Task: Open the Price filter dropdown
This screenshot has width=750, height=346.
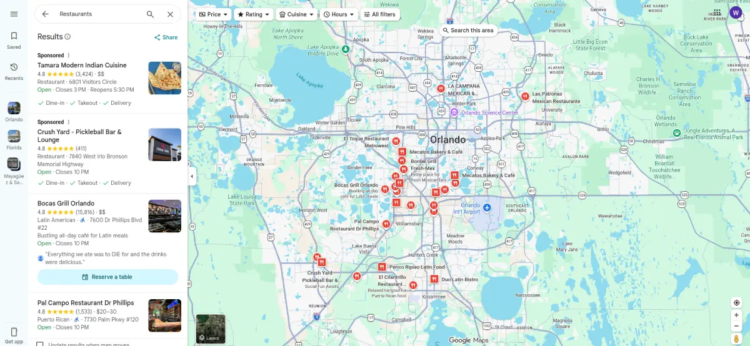Action: pos(214,14)
